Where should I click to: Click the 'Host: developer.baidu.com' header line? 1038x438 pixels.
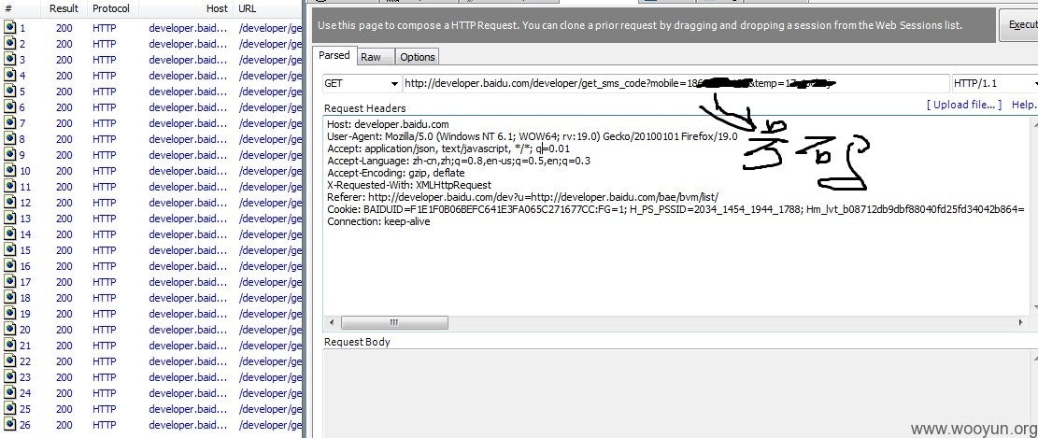pyautogui.click(x=388, y=124)
